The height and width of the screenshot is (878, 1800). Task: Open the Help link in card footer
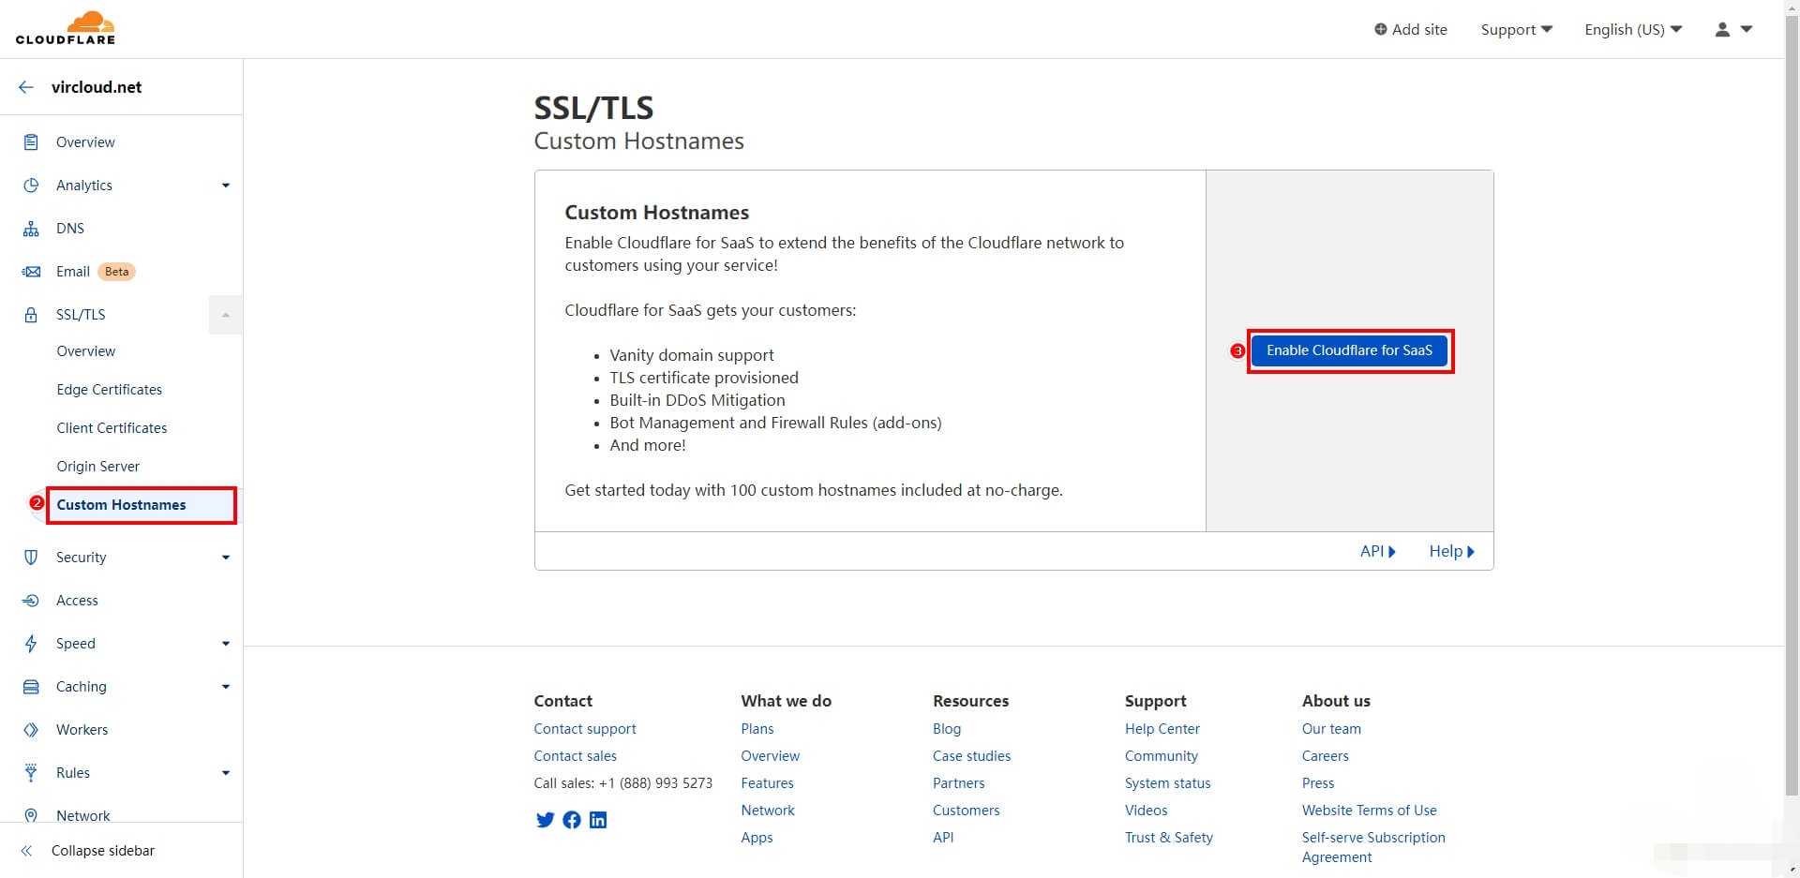(x=1450, y=551)
